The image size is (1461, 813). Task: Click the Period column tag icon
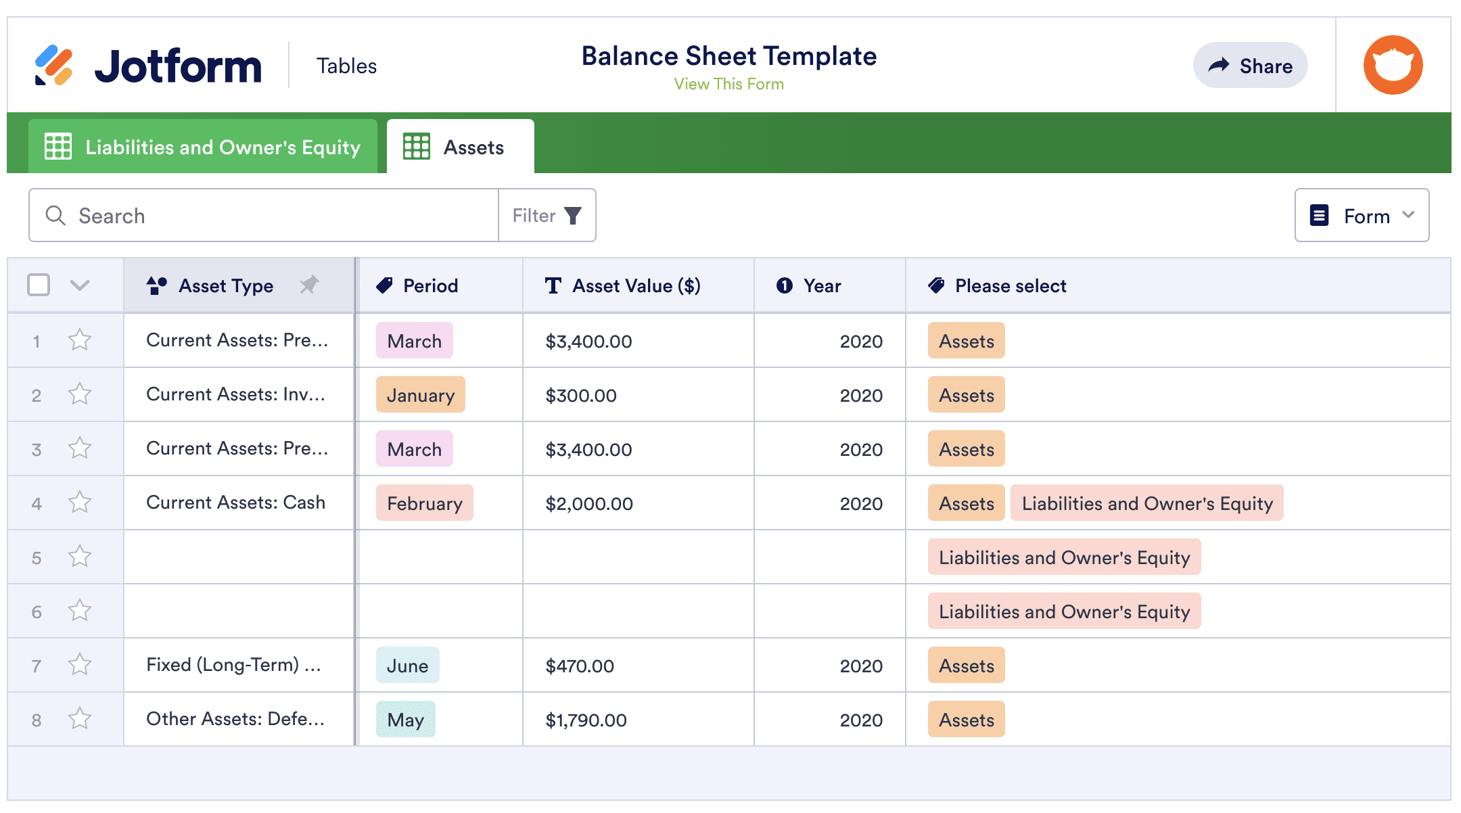pyautogui.click(x=384, y=285)
